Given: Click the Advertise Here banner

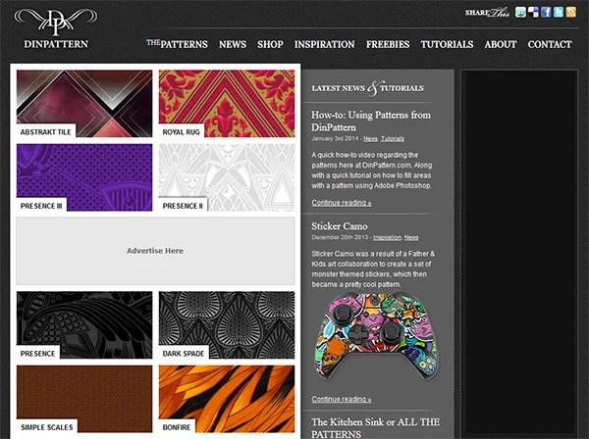Looking at the screenshot, I should click(155, 251).
